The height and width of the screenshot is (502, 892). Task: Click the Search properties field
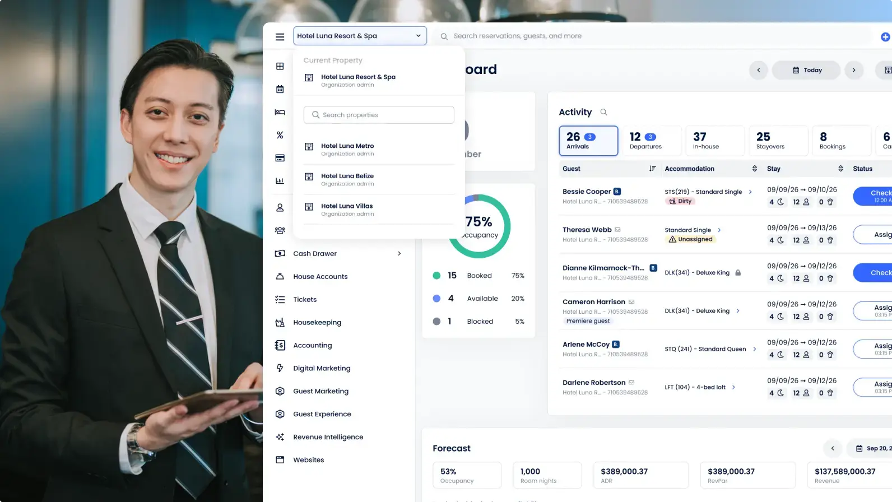(379, 115)
